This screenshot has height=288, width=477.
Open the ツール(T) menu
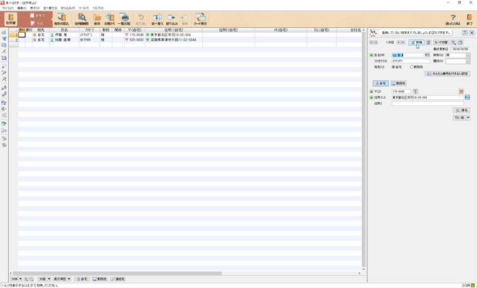[x=83, y=8]
